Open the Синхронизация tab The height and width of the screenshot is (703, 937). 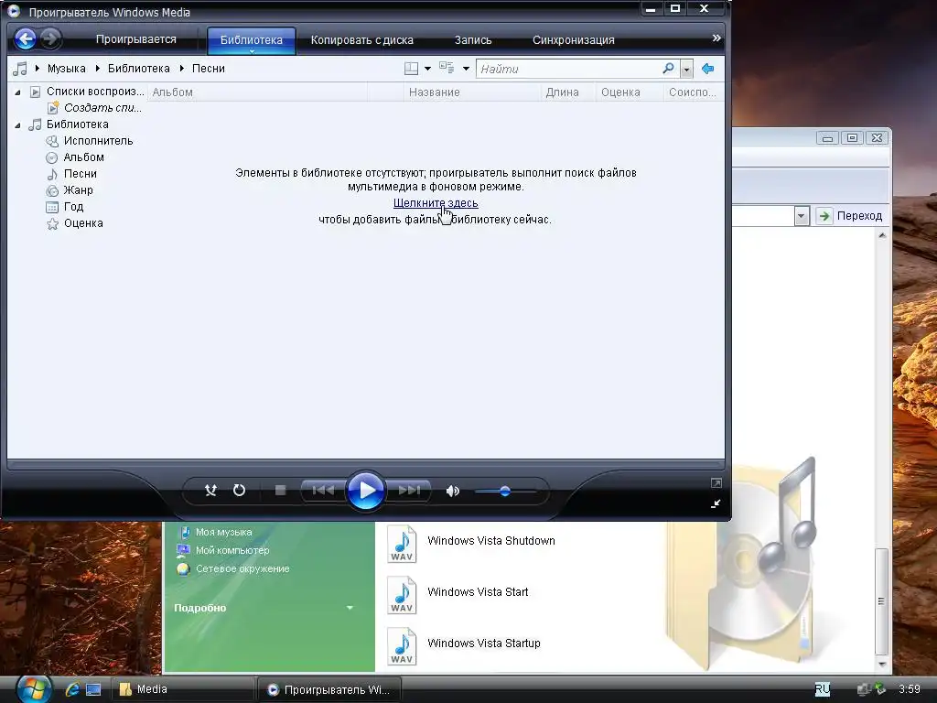pyautogui.click(x=573, y=40)
